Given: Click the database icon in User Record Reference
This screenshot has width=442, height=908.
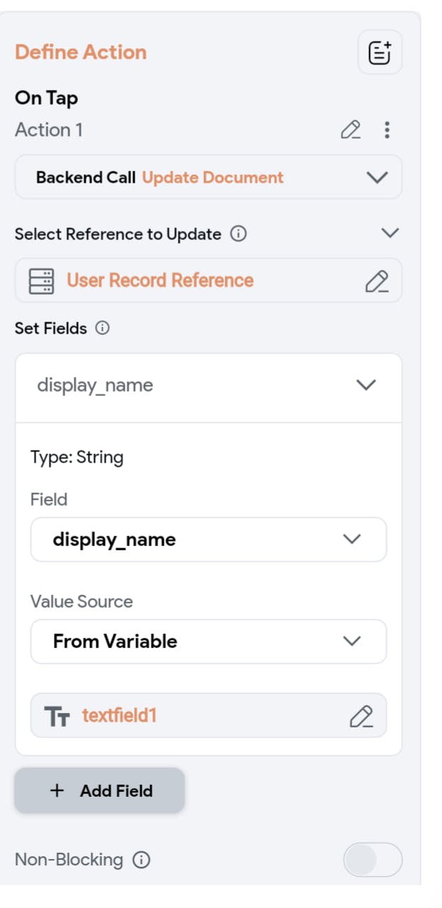Looking at the screenshot, I should [x=41, y=280].
